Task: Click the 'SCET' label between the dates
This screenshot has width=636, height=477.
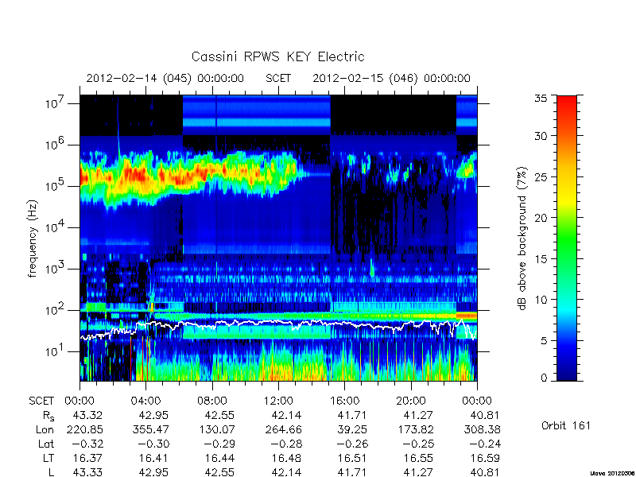Action: pyautogui.click(x=278, y=78)
